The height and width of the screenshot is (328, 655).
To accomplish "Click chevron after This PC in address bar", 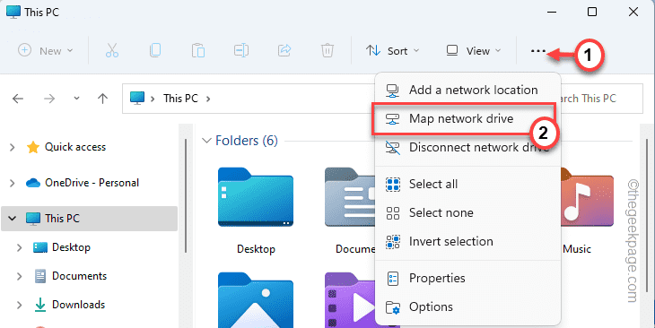I will [208, 99].
